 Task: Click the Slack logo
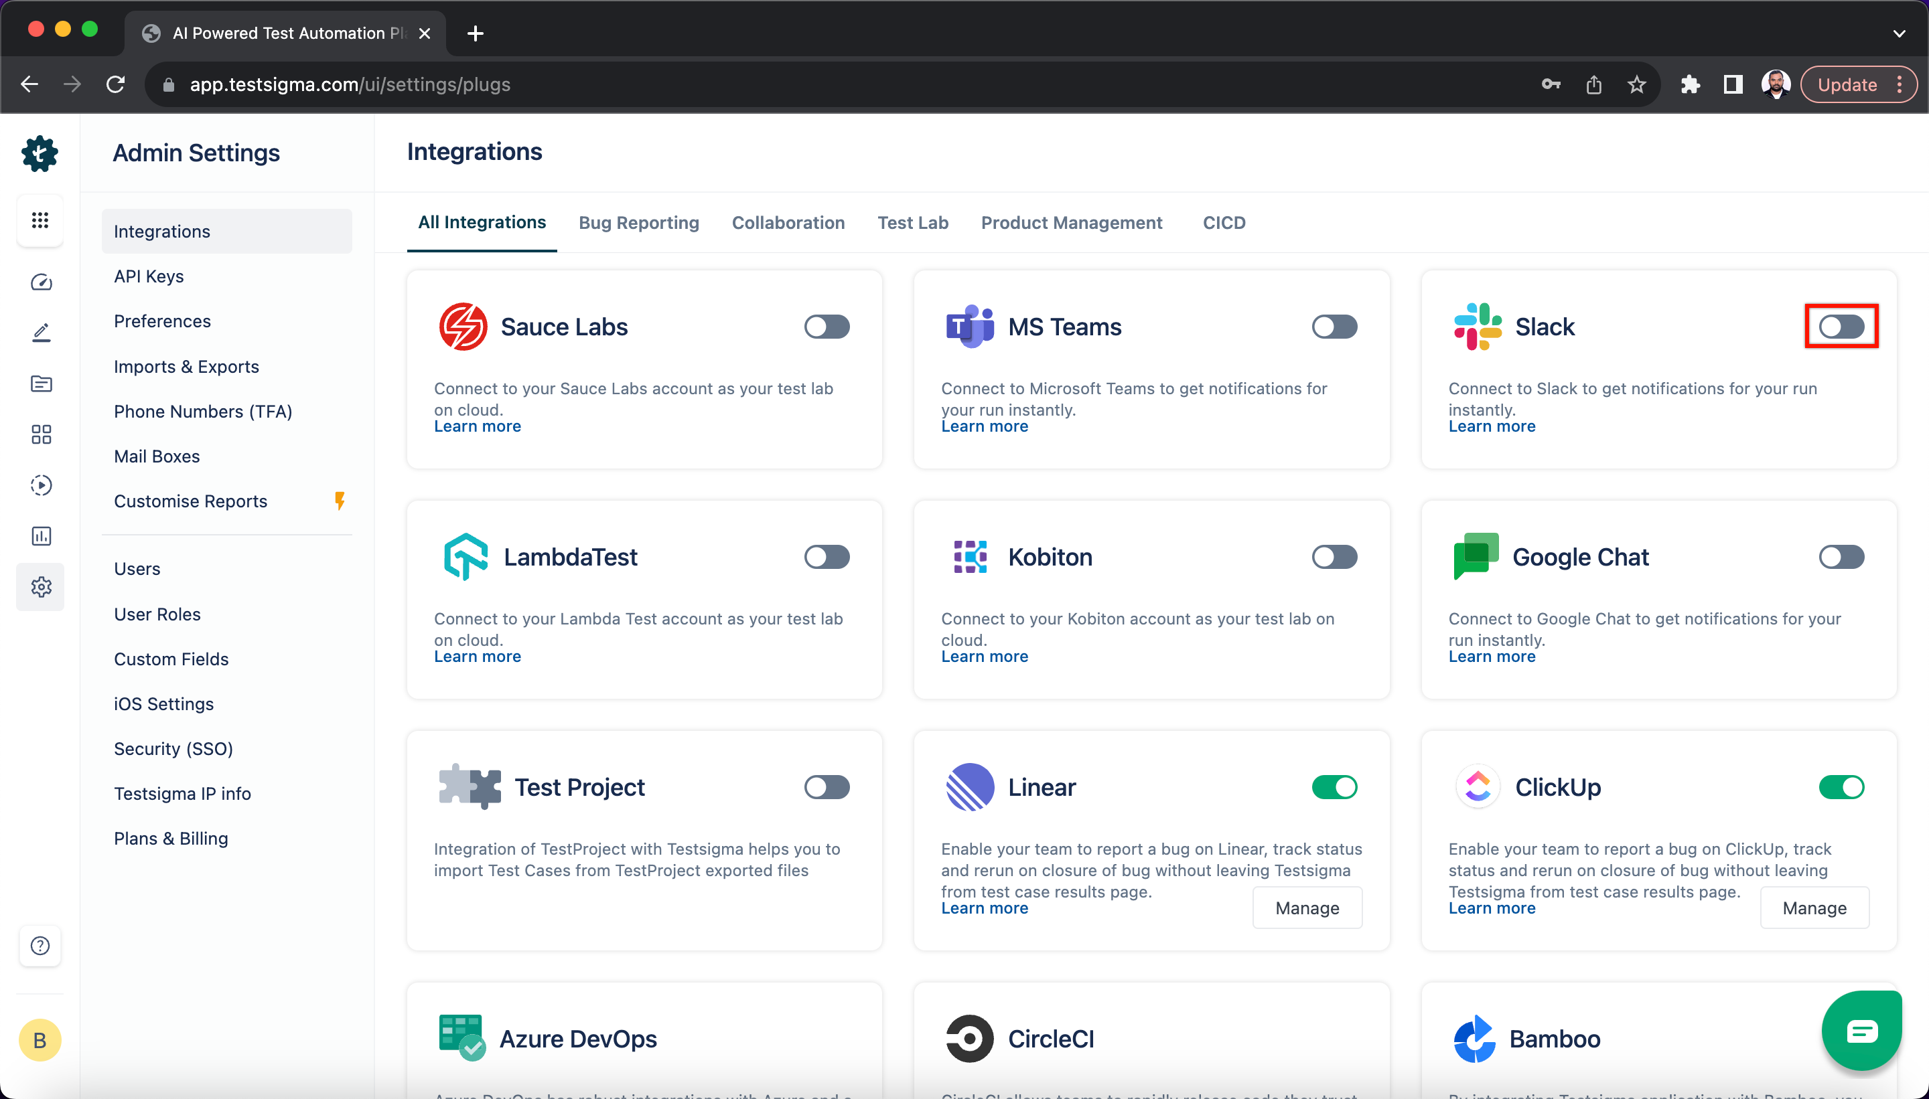pyautogui.click(x=1478, y=327)
